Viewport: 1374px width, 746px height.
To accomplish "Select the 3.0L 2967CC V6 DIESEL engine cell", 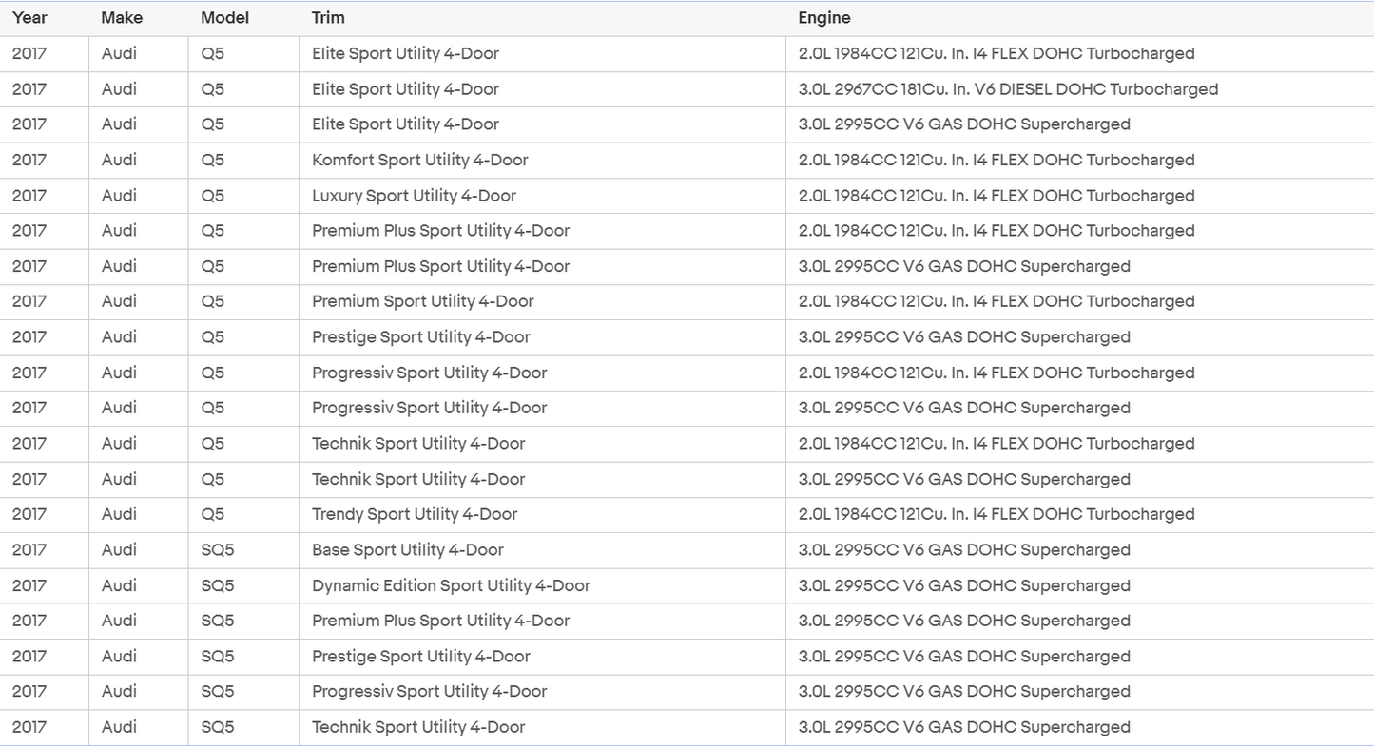I will [1080, 89].
